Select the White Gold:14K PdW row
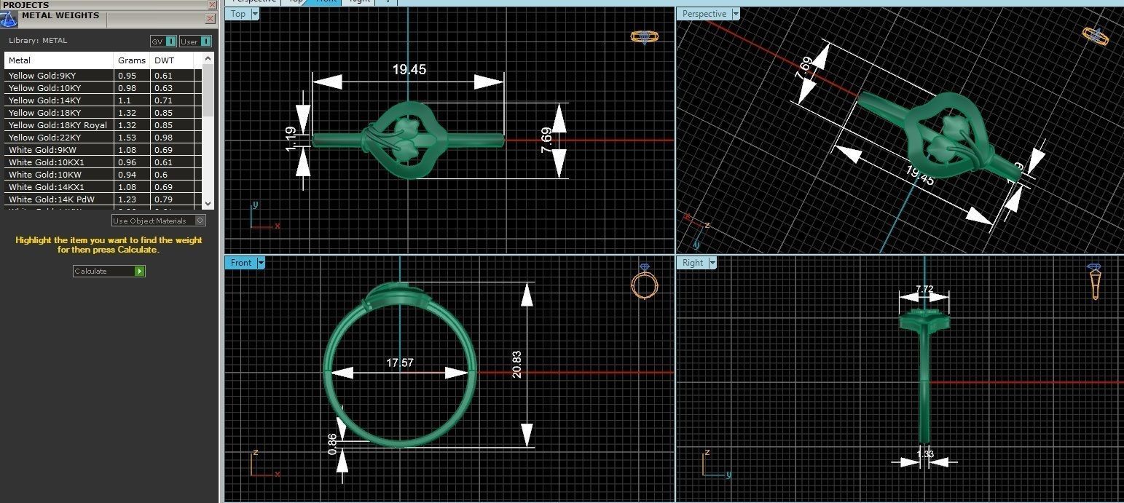This screenshot has width=1124, height=503. click(x=103, y=199)
